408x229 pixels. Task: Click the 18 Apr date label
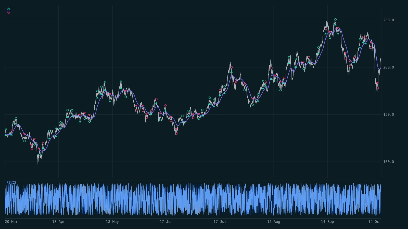point(59,222)
